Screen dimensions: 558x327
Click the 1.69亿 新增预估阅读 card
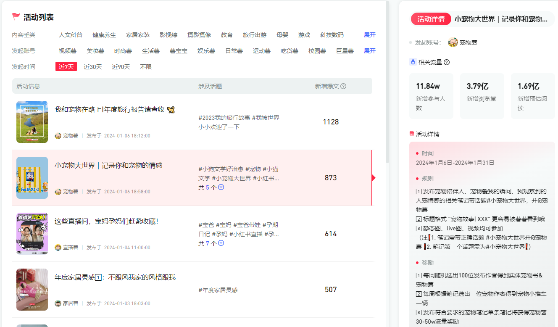(533, 96)
